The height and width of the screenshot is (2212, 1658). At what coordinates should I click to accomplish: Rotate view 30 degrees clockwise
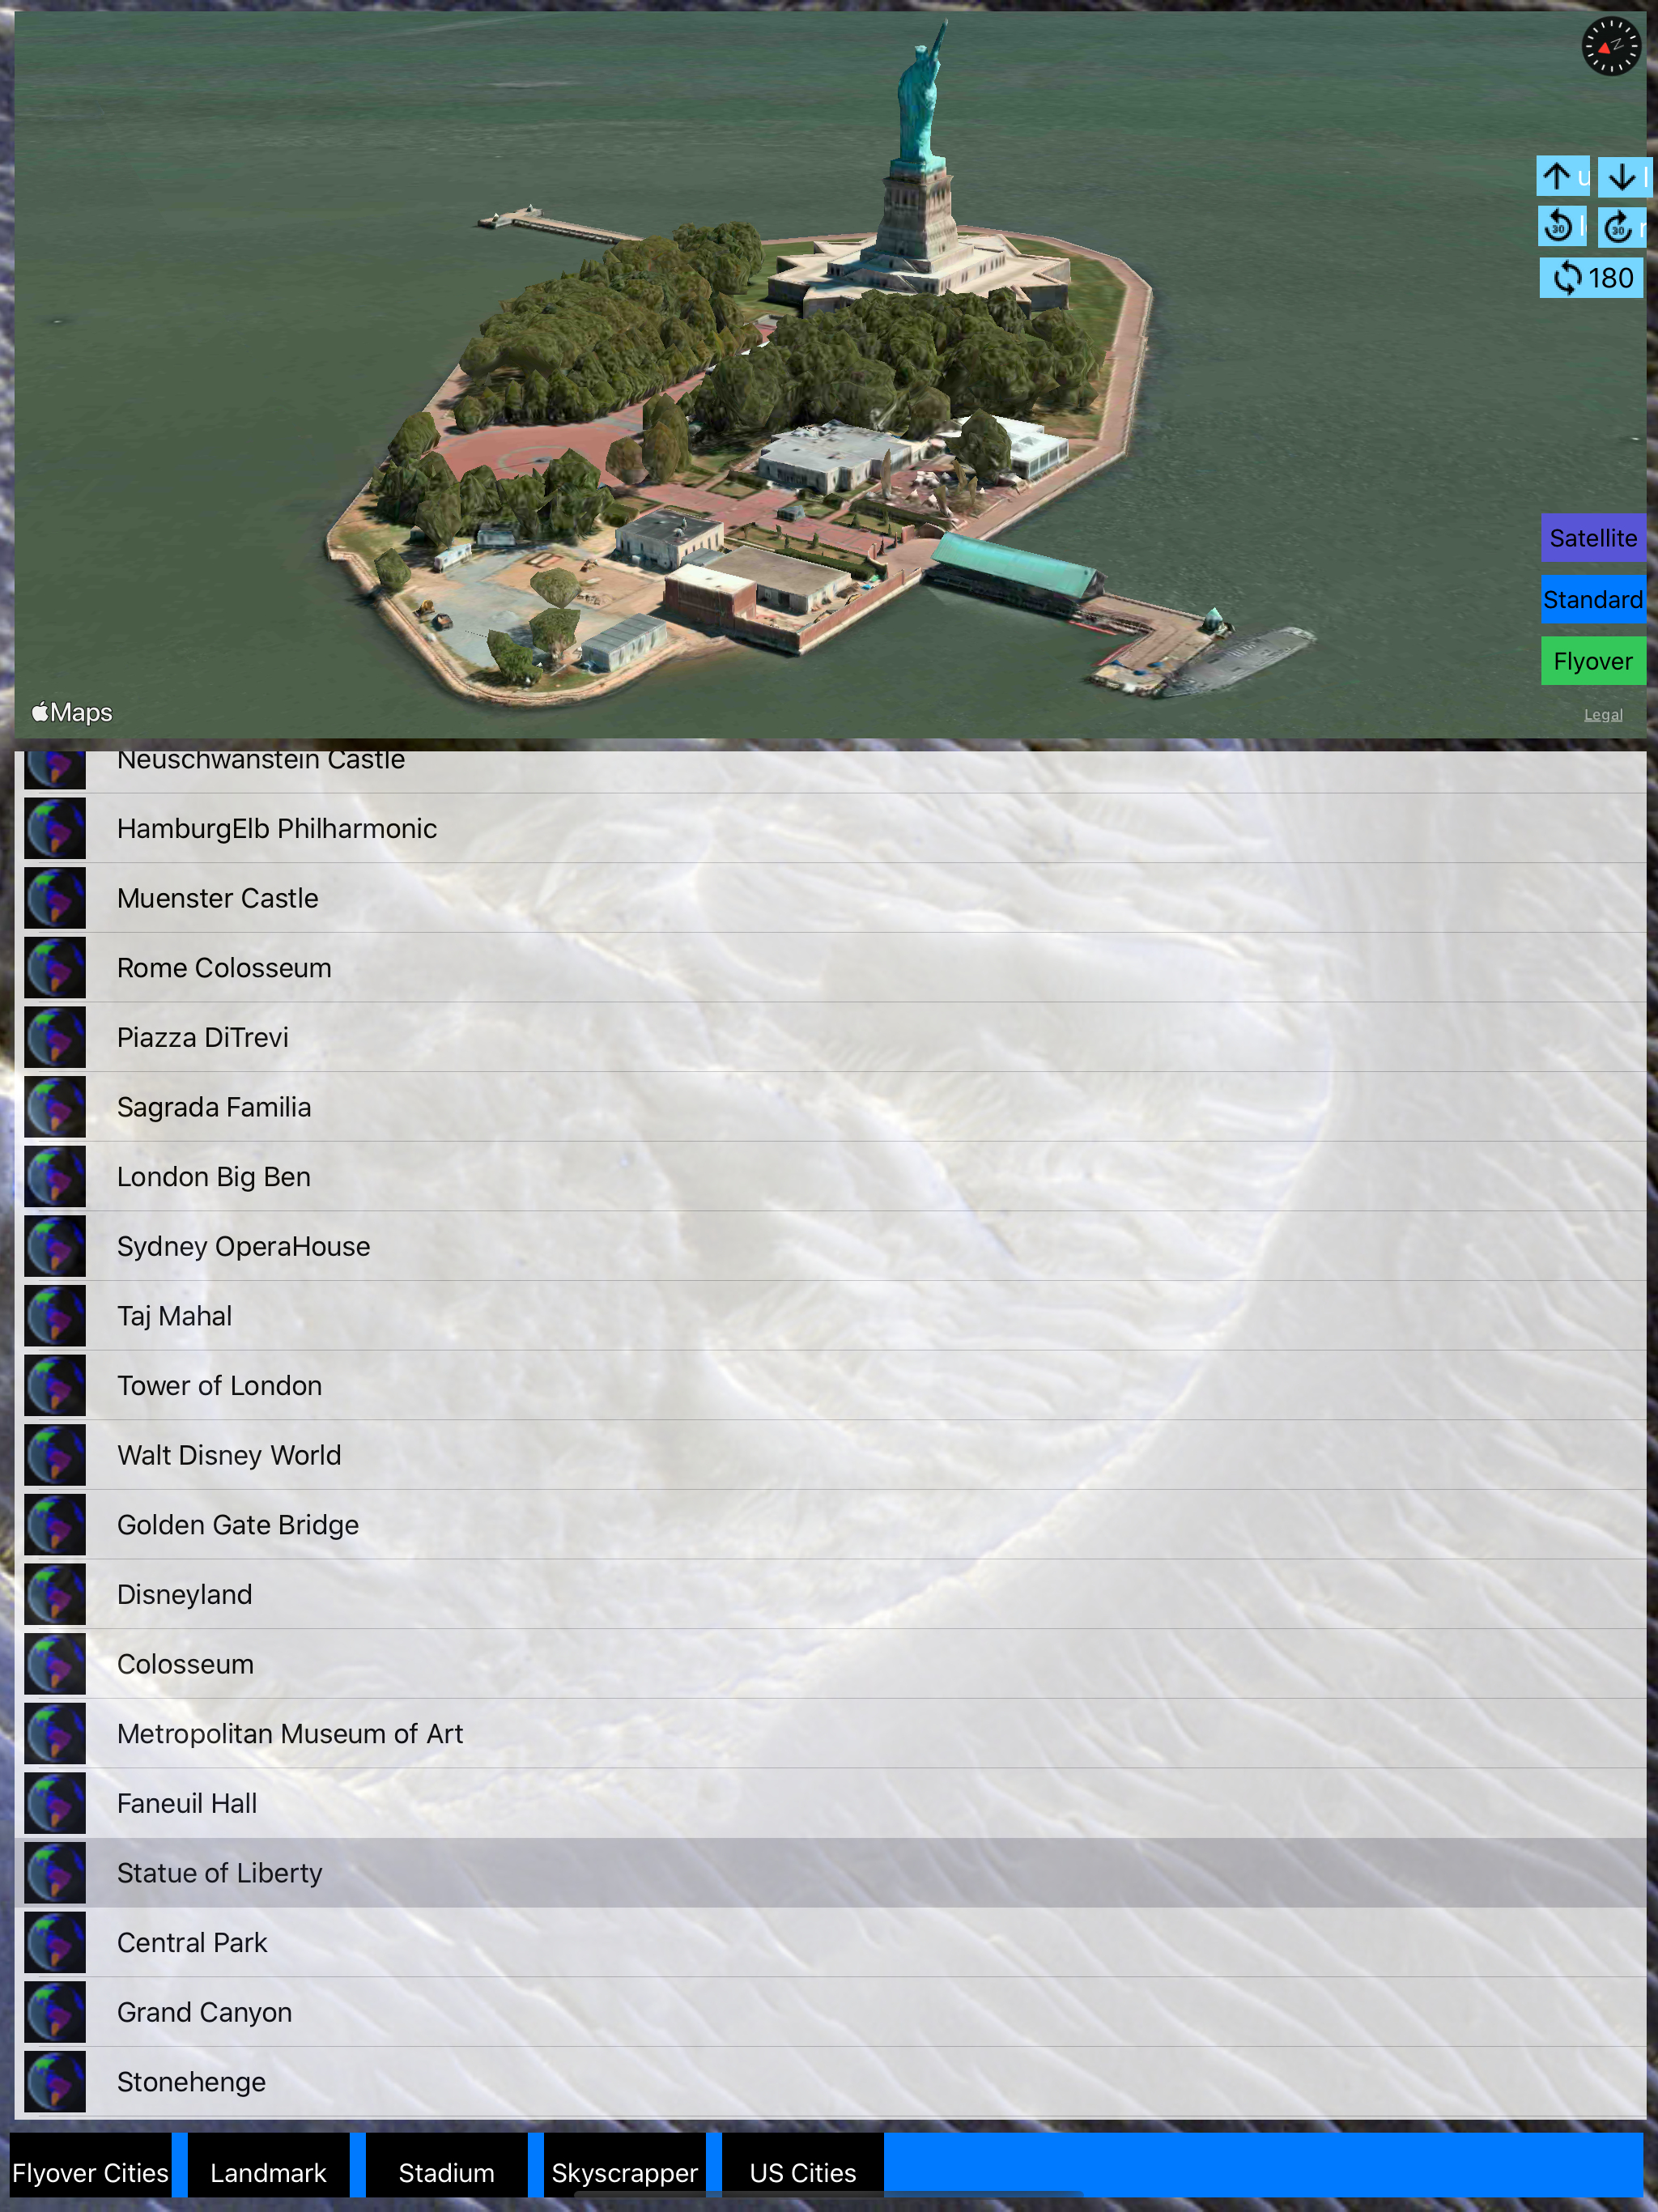click(1622, 227)
